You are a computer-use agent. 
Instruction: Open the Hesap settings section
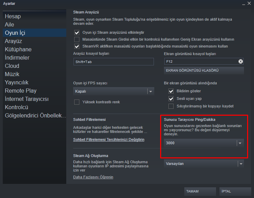coord(35,16)
